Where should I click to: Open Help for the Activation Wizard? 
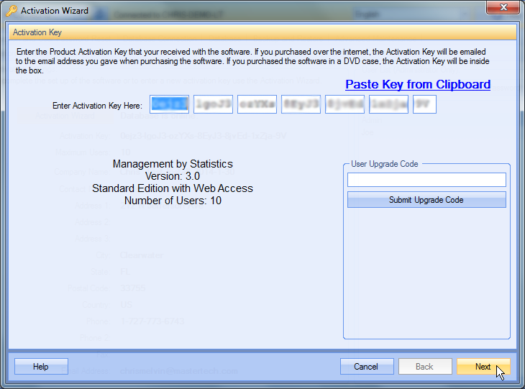click(x=41, y=367)
